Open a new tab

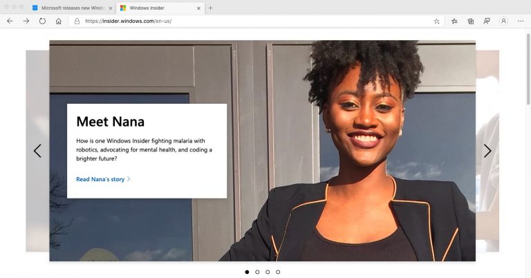pyautogui.click(x=210, y=8)
